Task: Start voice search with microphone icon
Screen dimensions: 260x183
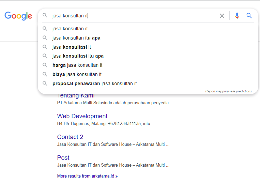Action: coord(237,16)
